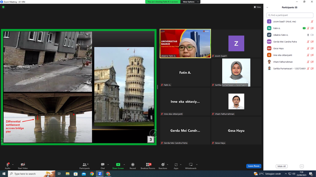This screenshot has width=316, height=177.
Task: Click zoom baa01 video tile
Action: tap(236, 44)
